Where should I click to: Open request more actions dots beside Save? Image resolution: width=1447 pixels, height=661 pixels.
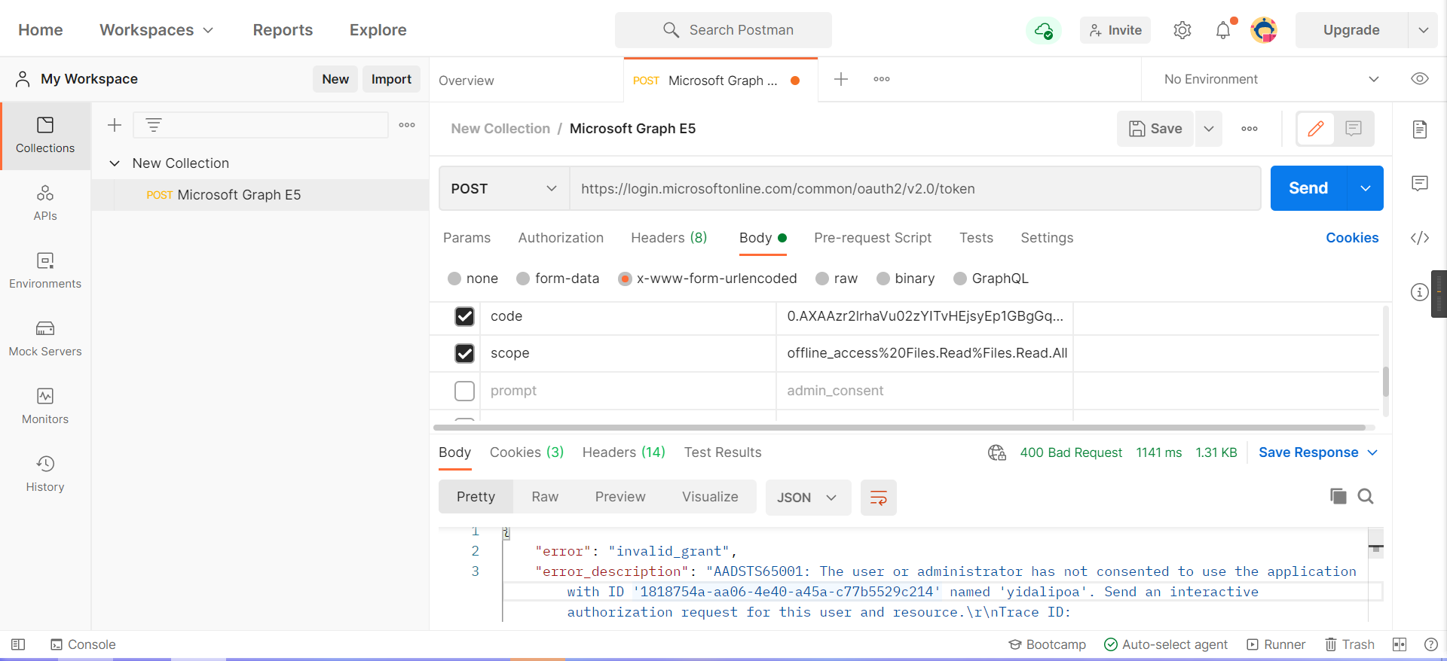(x=1250, y=129)
